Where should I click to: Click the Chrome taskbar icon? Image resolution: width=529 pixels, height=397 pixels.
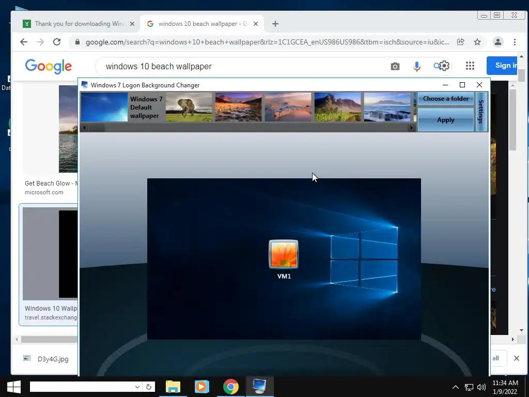(x=231, y=387)
